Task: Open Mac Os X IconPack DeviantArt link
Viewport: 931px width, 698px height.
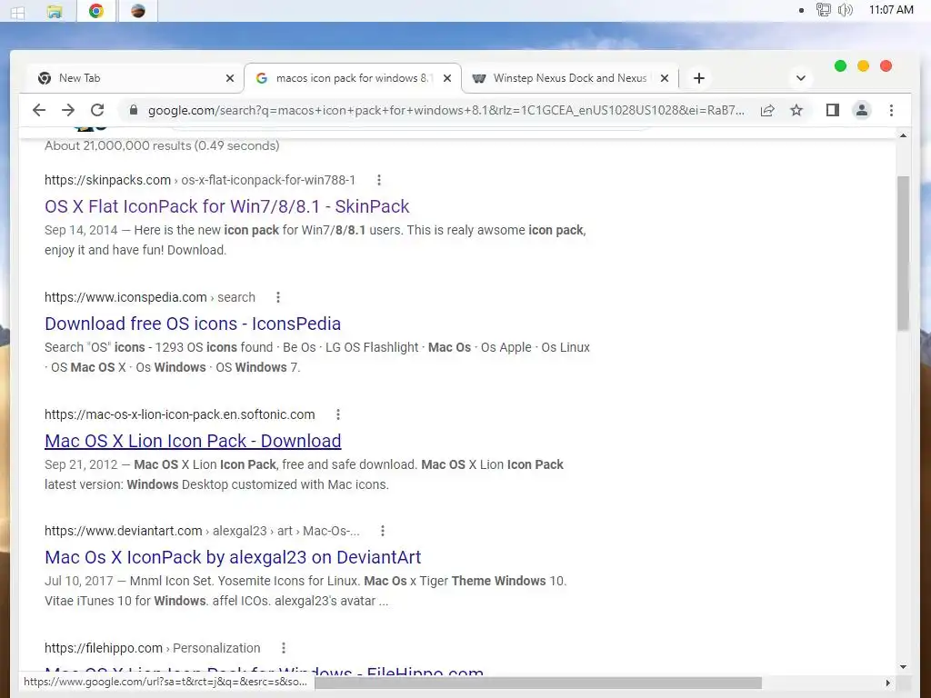Action: coord(233,557)
